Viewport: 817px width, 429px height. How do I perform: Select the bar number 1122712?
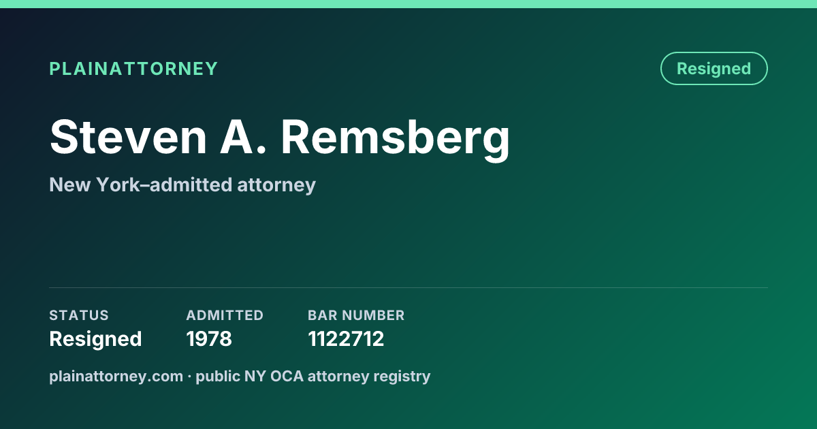pyautogui.click(x=346, y=338)
